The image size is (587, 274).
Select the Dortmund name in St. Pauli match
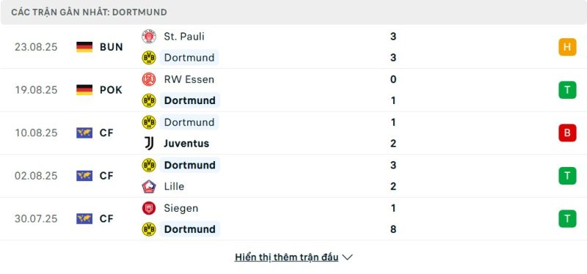coord(189,58)
